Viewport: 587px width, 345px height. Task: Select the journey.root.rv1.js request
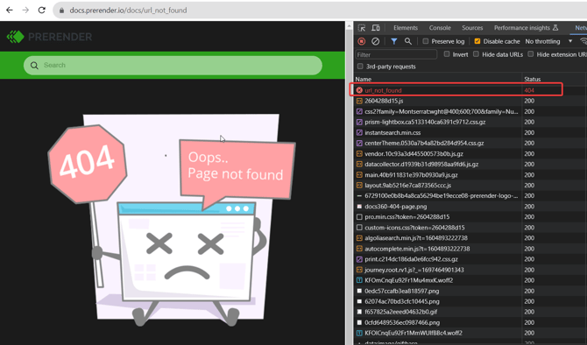[414, 270]
